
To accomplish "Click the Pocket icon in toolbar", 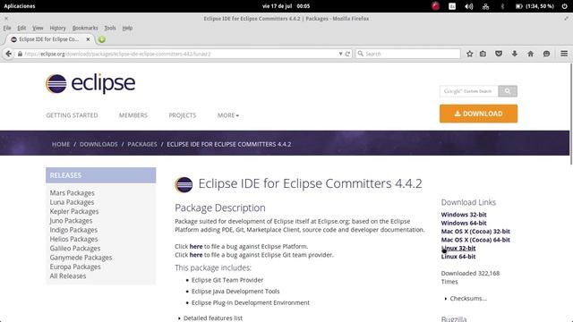I will [x=499, y=54].
